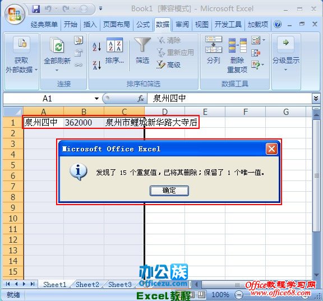
Task: Open the Developer tab
Action: click(228, 25)
